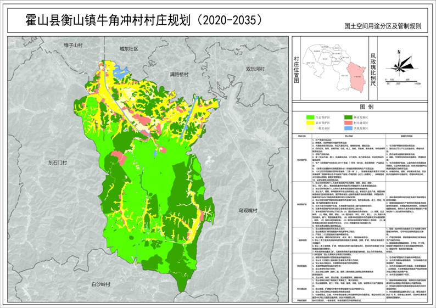The image size is (436, 308).
Task: Click the N north arrow label
Action: (x=399, y=52)
